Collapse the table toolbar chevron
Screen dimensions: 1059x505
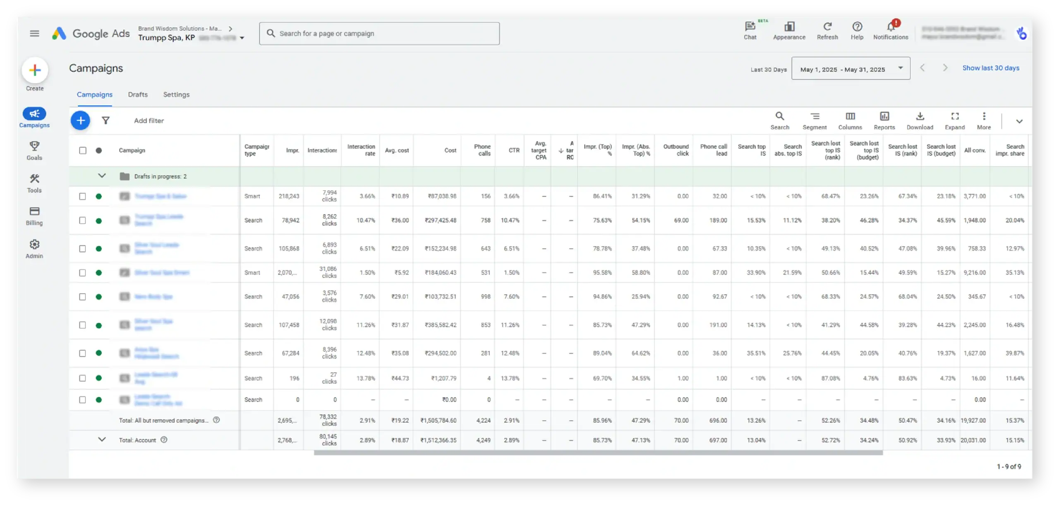(1019, 121)
